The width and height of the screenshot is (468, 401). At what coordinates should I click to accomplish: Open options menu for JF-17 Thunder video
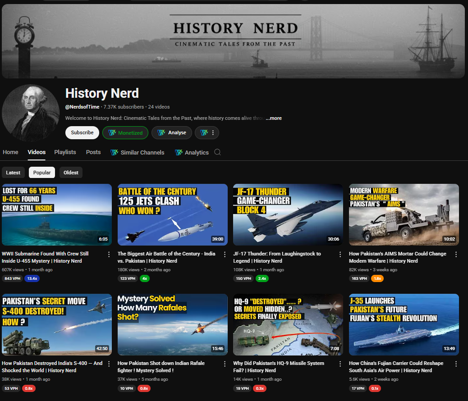tap(340, 254)
